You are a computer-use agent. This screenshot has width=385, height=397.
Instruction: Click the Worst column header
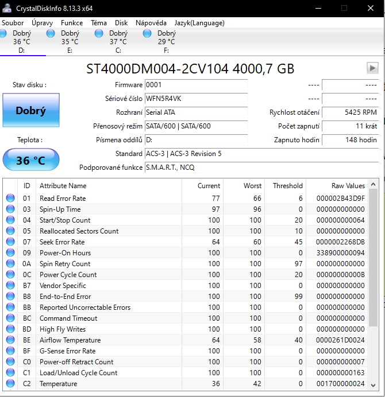click(244, 186)
